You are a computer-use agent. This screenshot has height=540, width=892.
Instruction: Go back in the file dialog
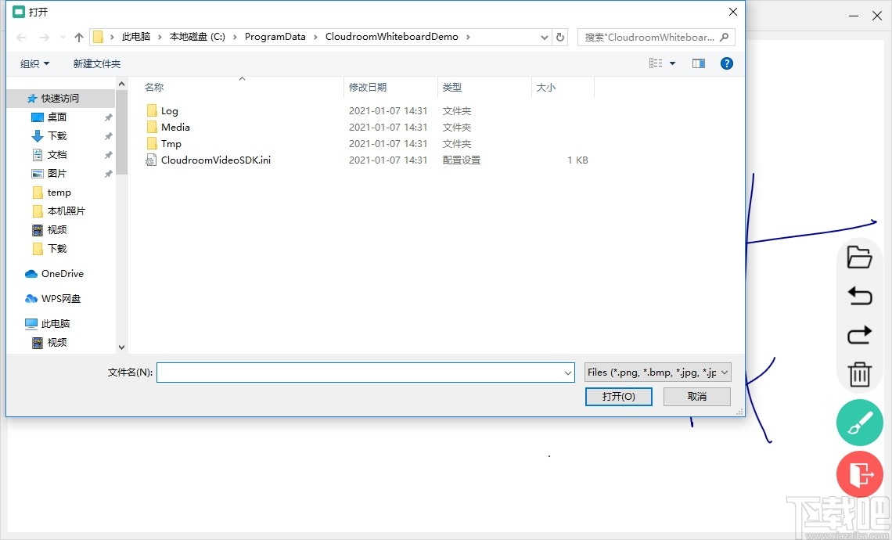pos(22,38)
